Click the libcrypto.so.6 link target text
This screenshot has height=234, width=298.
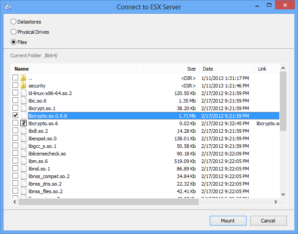(268, 123)
